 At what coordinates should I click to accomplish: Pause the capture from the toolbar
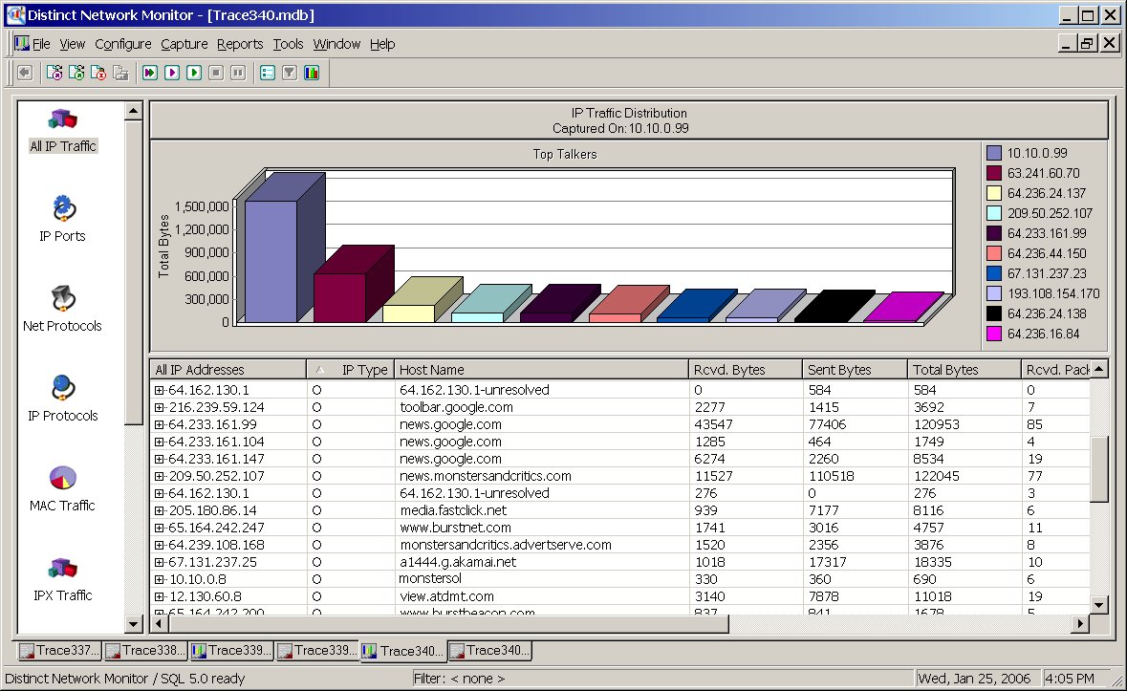click(237, 73)
